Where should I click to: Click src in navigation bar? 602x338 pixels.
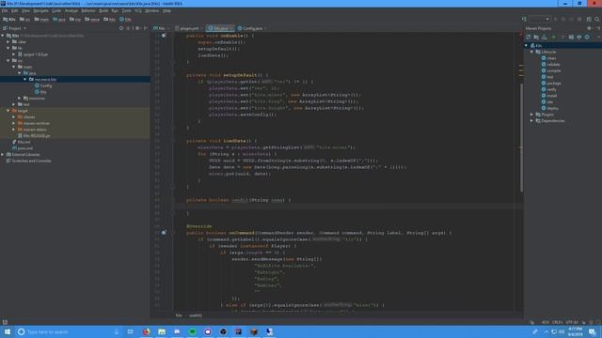pos(25,19)
